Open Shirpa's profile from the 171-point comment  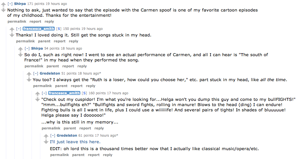click(20, 4)
